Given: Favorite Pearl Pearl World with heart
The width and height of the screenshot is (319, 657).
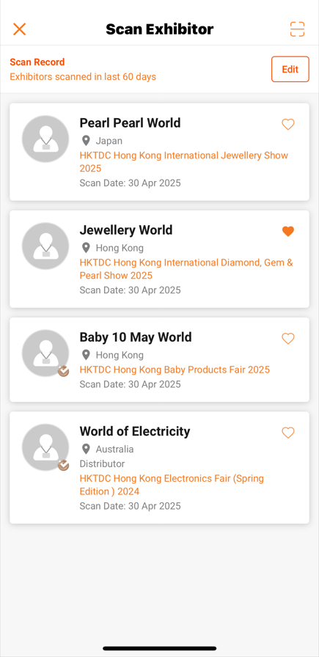Looking at the screenshot, I should pos(288,125).
